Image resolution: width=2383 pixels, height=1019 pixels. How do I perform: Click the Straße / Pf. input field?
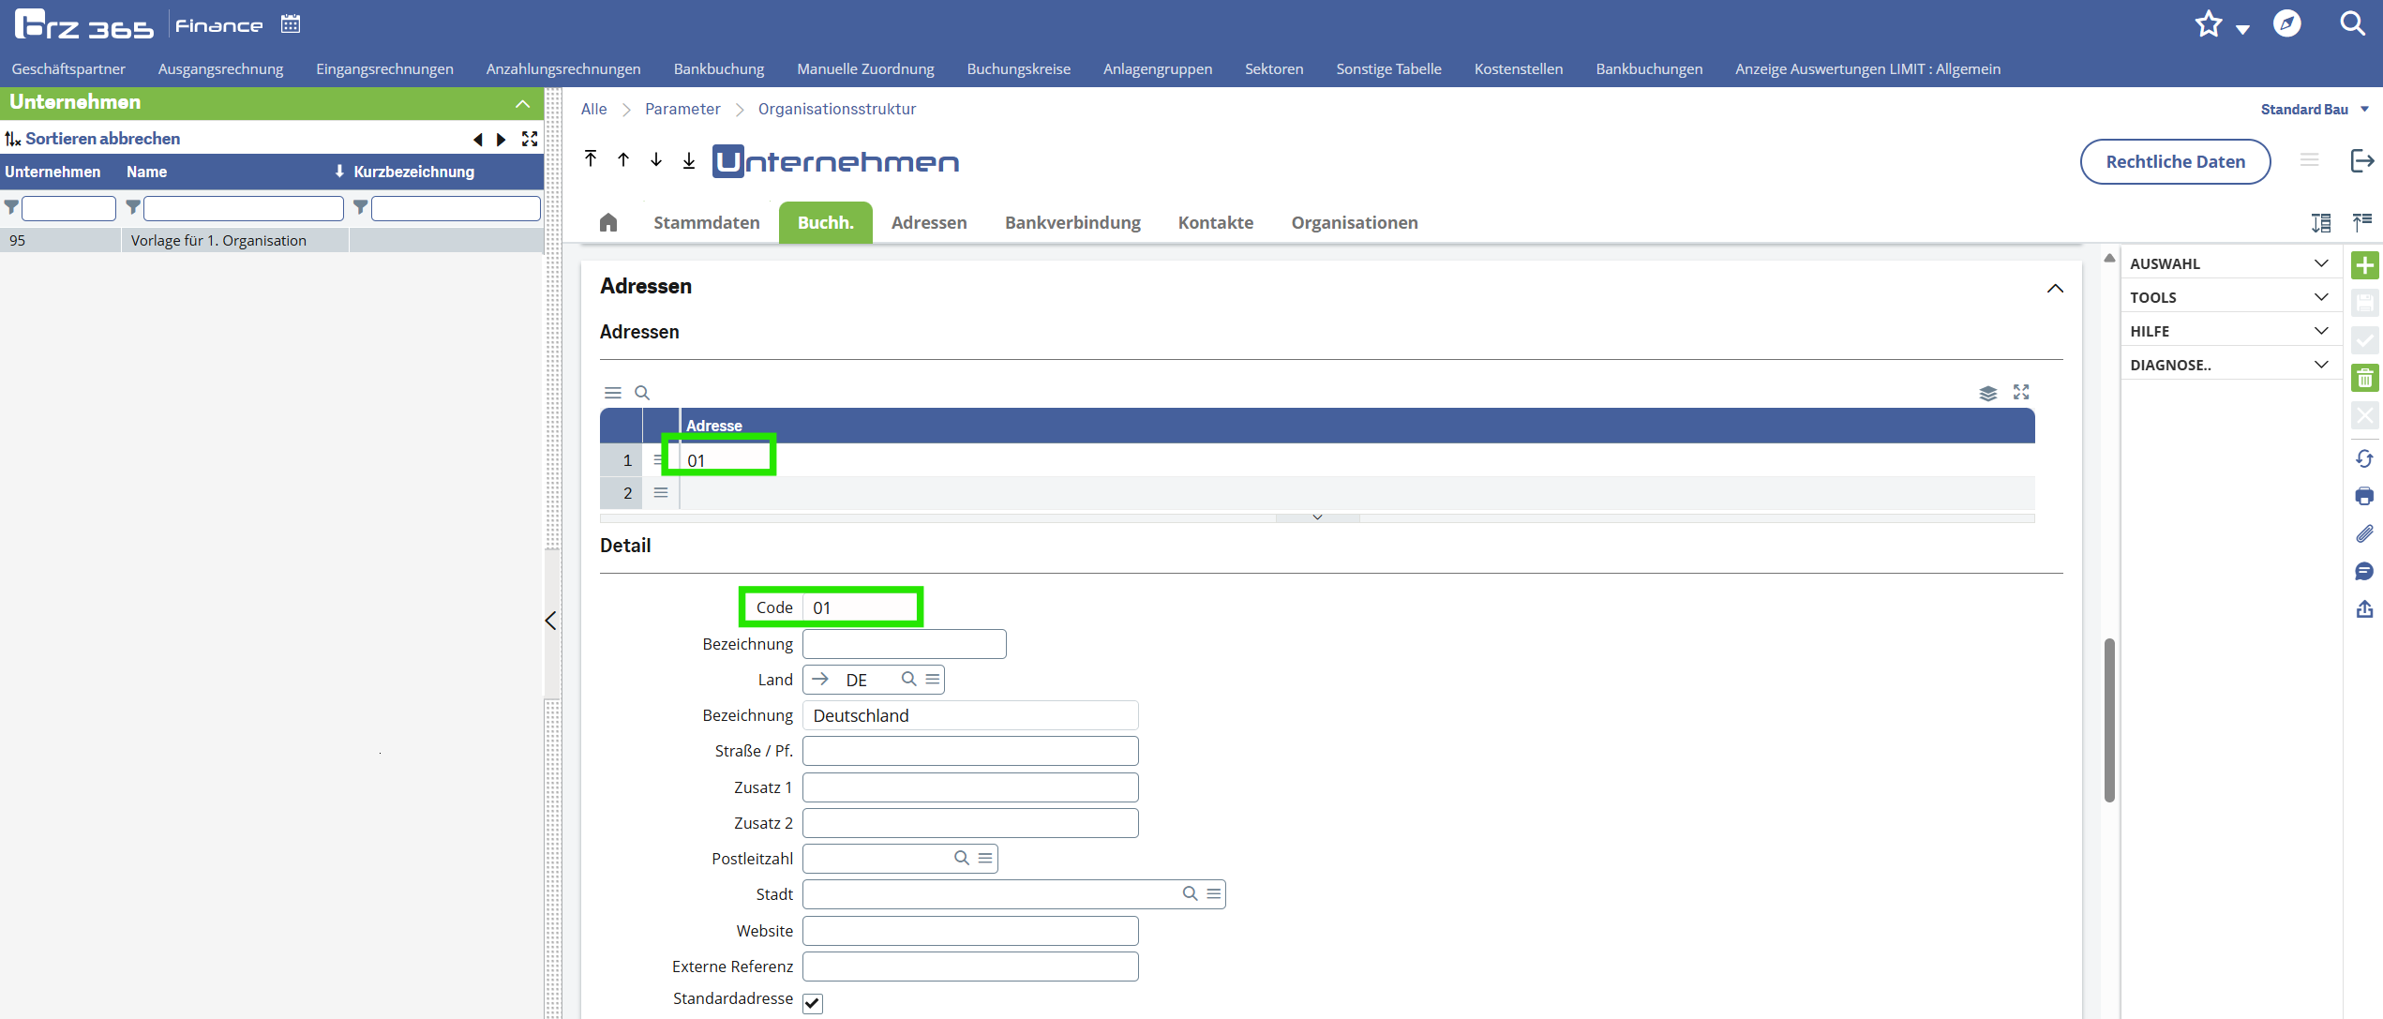pyautogui.click(x=970, y=751)
